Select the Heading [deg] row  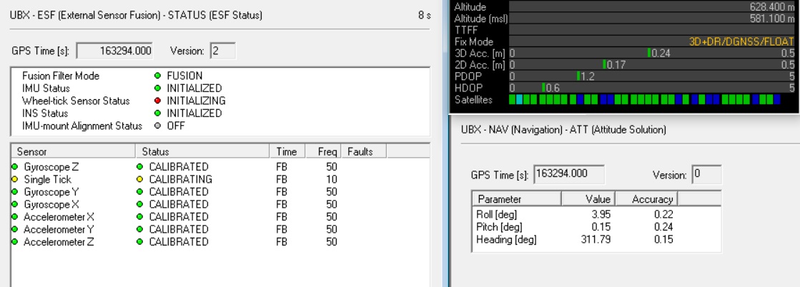click(x=576, y=238)
